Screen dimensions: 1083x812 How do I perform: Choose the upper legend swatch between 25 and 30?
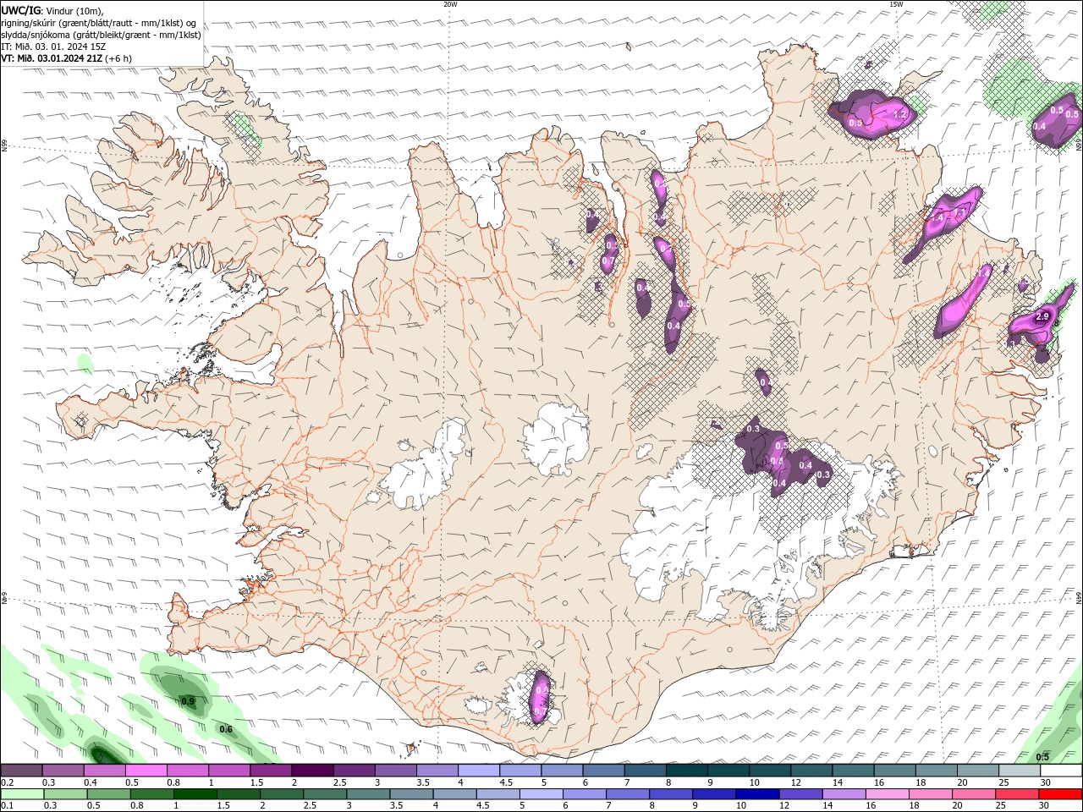[1019, 770]
